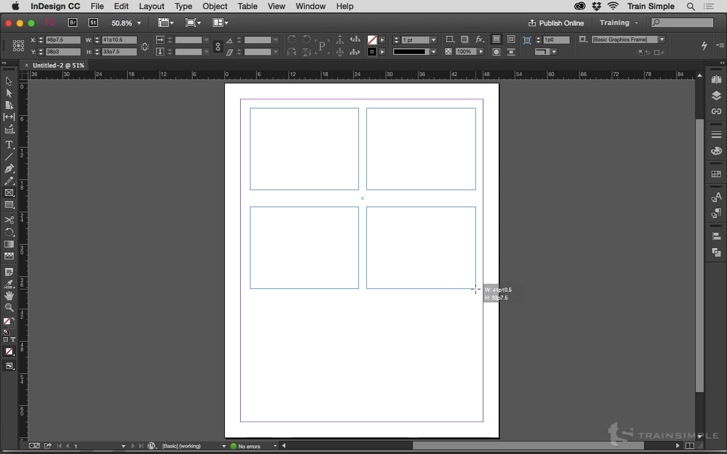Viewport: 727px width, 454px height.
Task: Select the Eyedropper tool
Action: click(9, 284)
